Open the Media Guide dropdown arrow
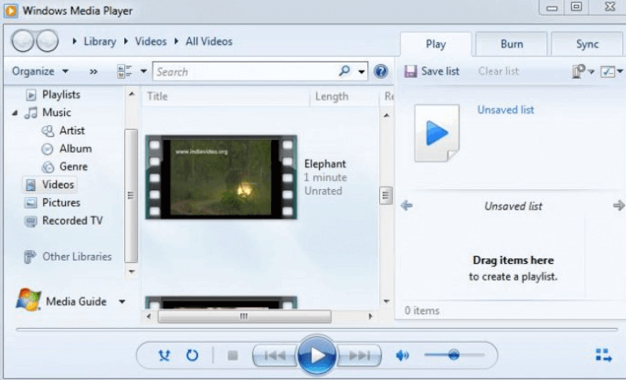 (x=122, y=302)
